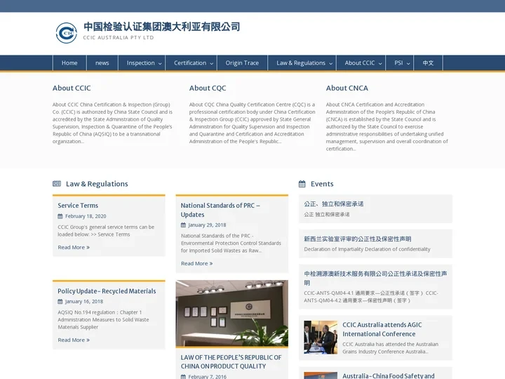Open the 公正、独立和保密承诺 event
The image size is (505, 379).
(x=334, y=204)
